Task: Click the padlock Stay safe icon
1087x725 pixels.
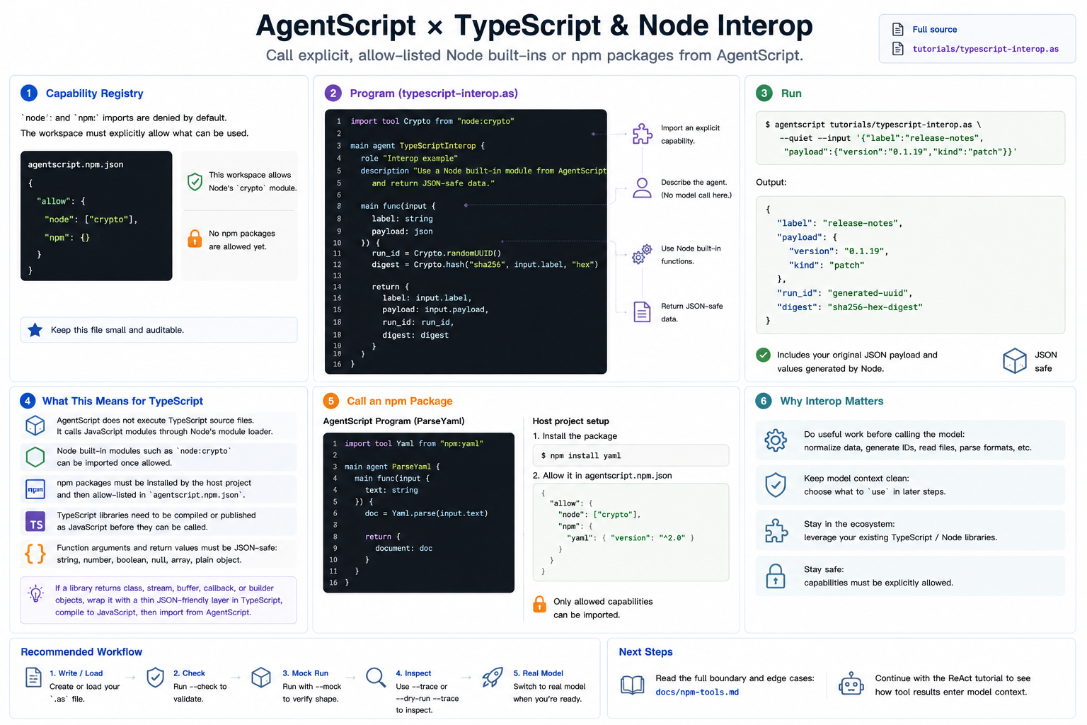Action: pos(776,576)
